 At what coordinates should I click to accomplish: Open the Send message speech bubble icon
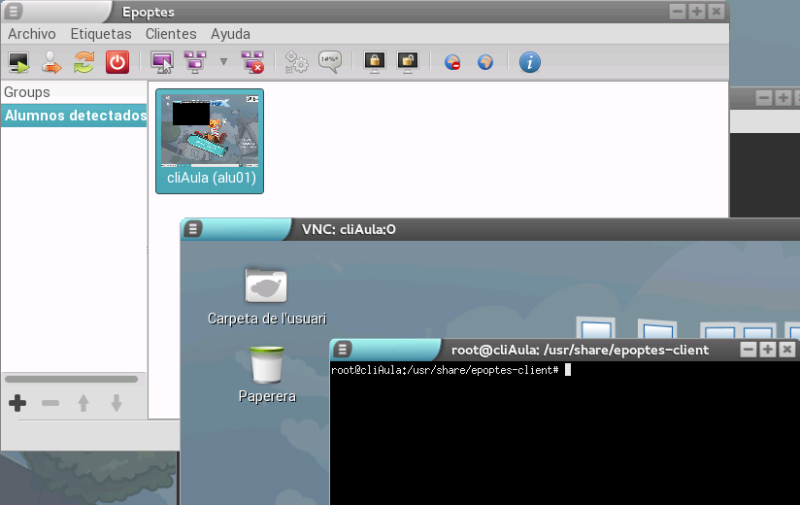330,62
